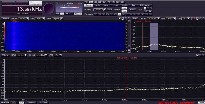This screenshot has height=104, width=205.
Task: Pause the spectrum waterfall display
Action: tap(120, 19)
